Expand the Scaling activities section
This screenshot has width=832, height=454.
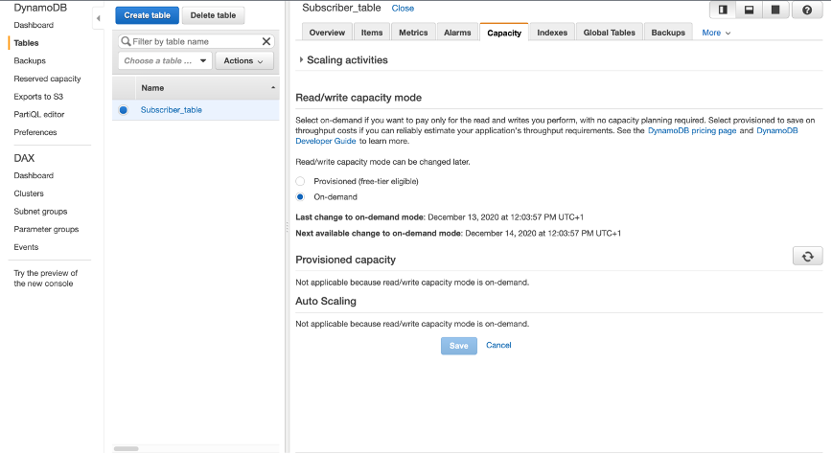coord(301,60)
